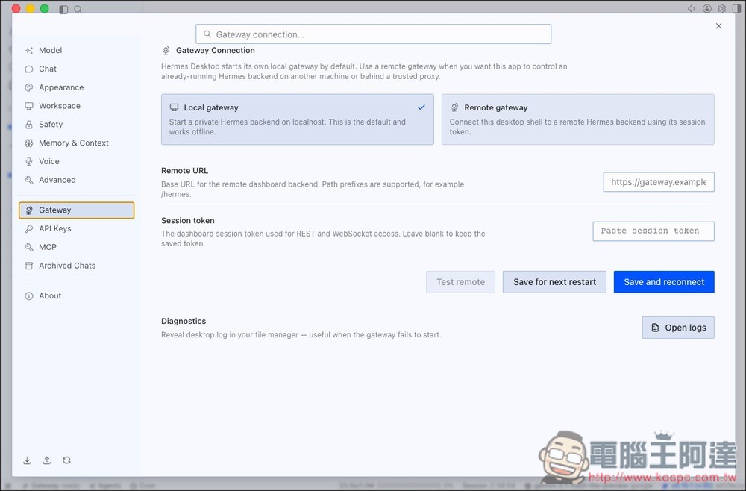Click the Memory & Context brain icon
The height and width of the screenshot is (491, 746).
point(29,143)
